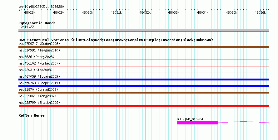Click the 48031k ruler tick label
The width and height of the screenshot is (278, 140).
tap(116, 12)
